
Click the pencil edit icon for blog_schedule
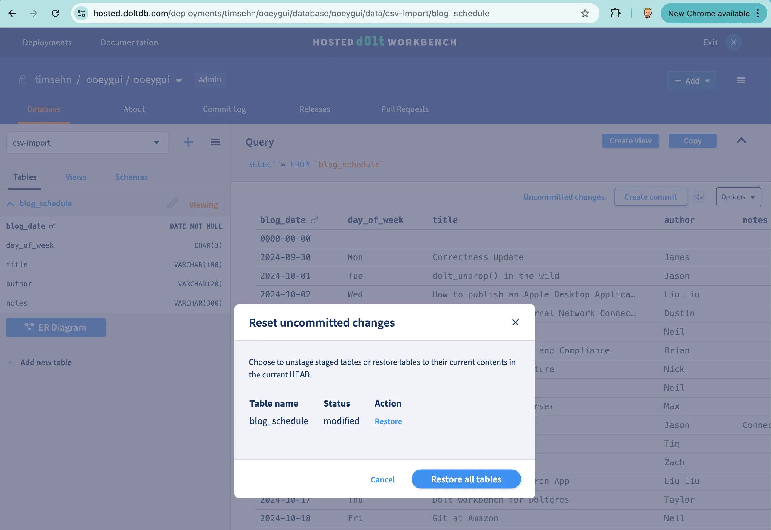click(x=172, y=203)
